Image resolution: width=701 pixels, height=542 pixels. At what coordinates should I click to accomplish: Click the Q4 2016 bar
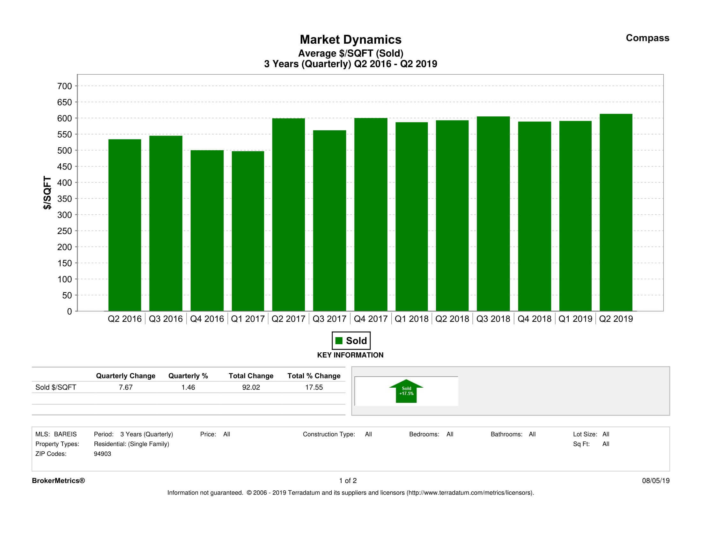[207, 231]
